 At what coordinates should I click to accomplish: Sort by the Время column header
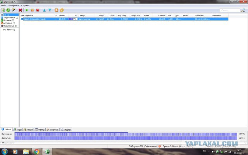(x=146, y=15)
